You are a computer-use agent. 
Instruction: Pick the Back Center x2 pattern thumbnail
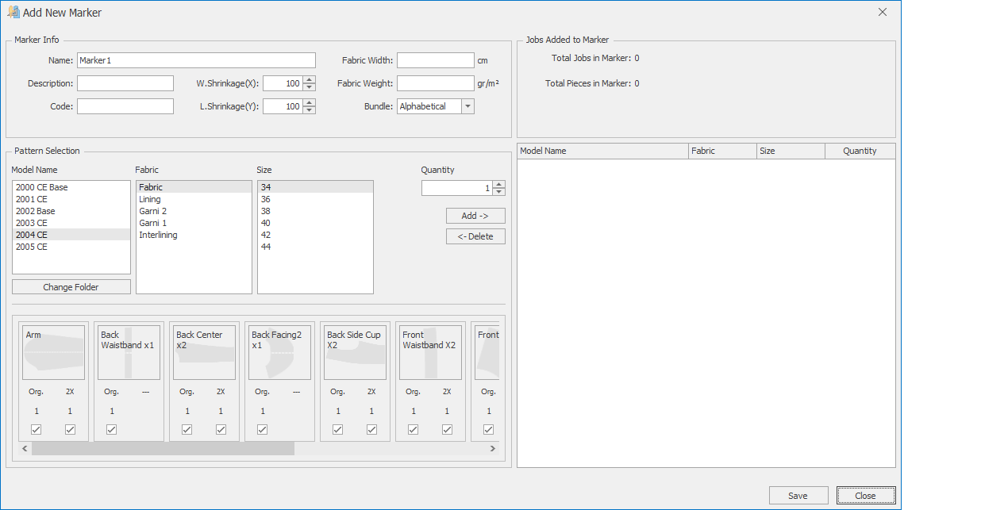click(x=204, y=353)
